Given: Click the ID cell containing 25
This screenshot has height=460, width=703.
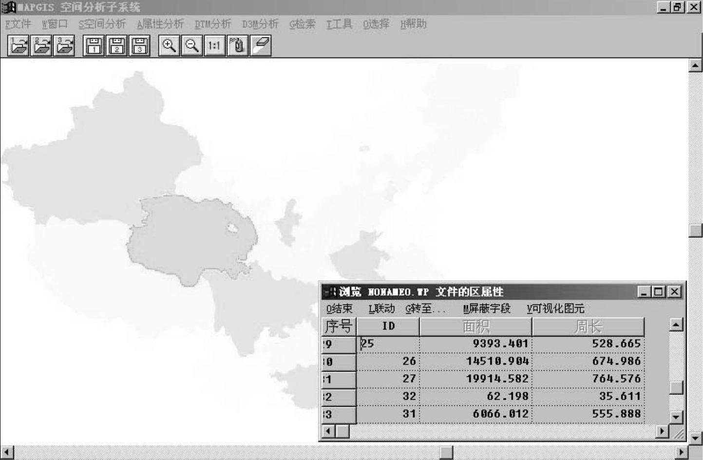Looking at the screenshot, I should pos(388,344).
